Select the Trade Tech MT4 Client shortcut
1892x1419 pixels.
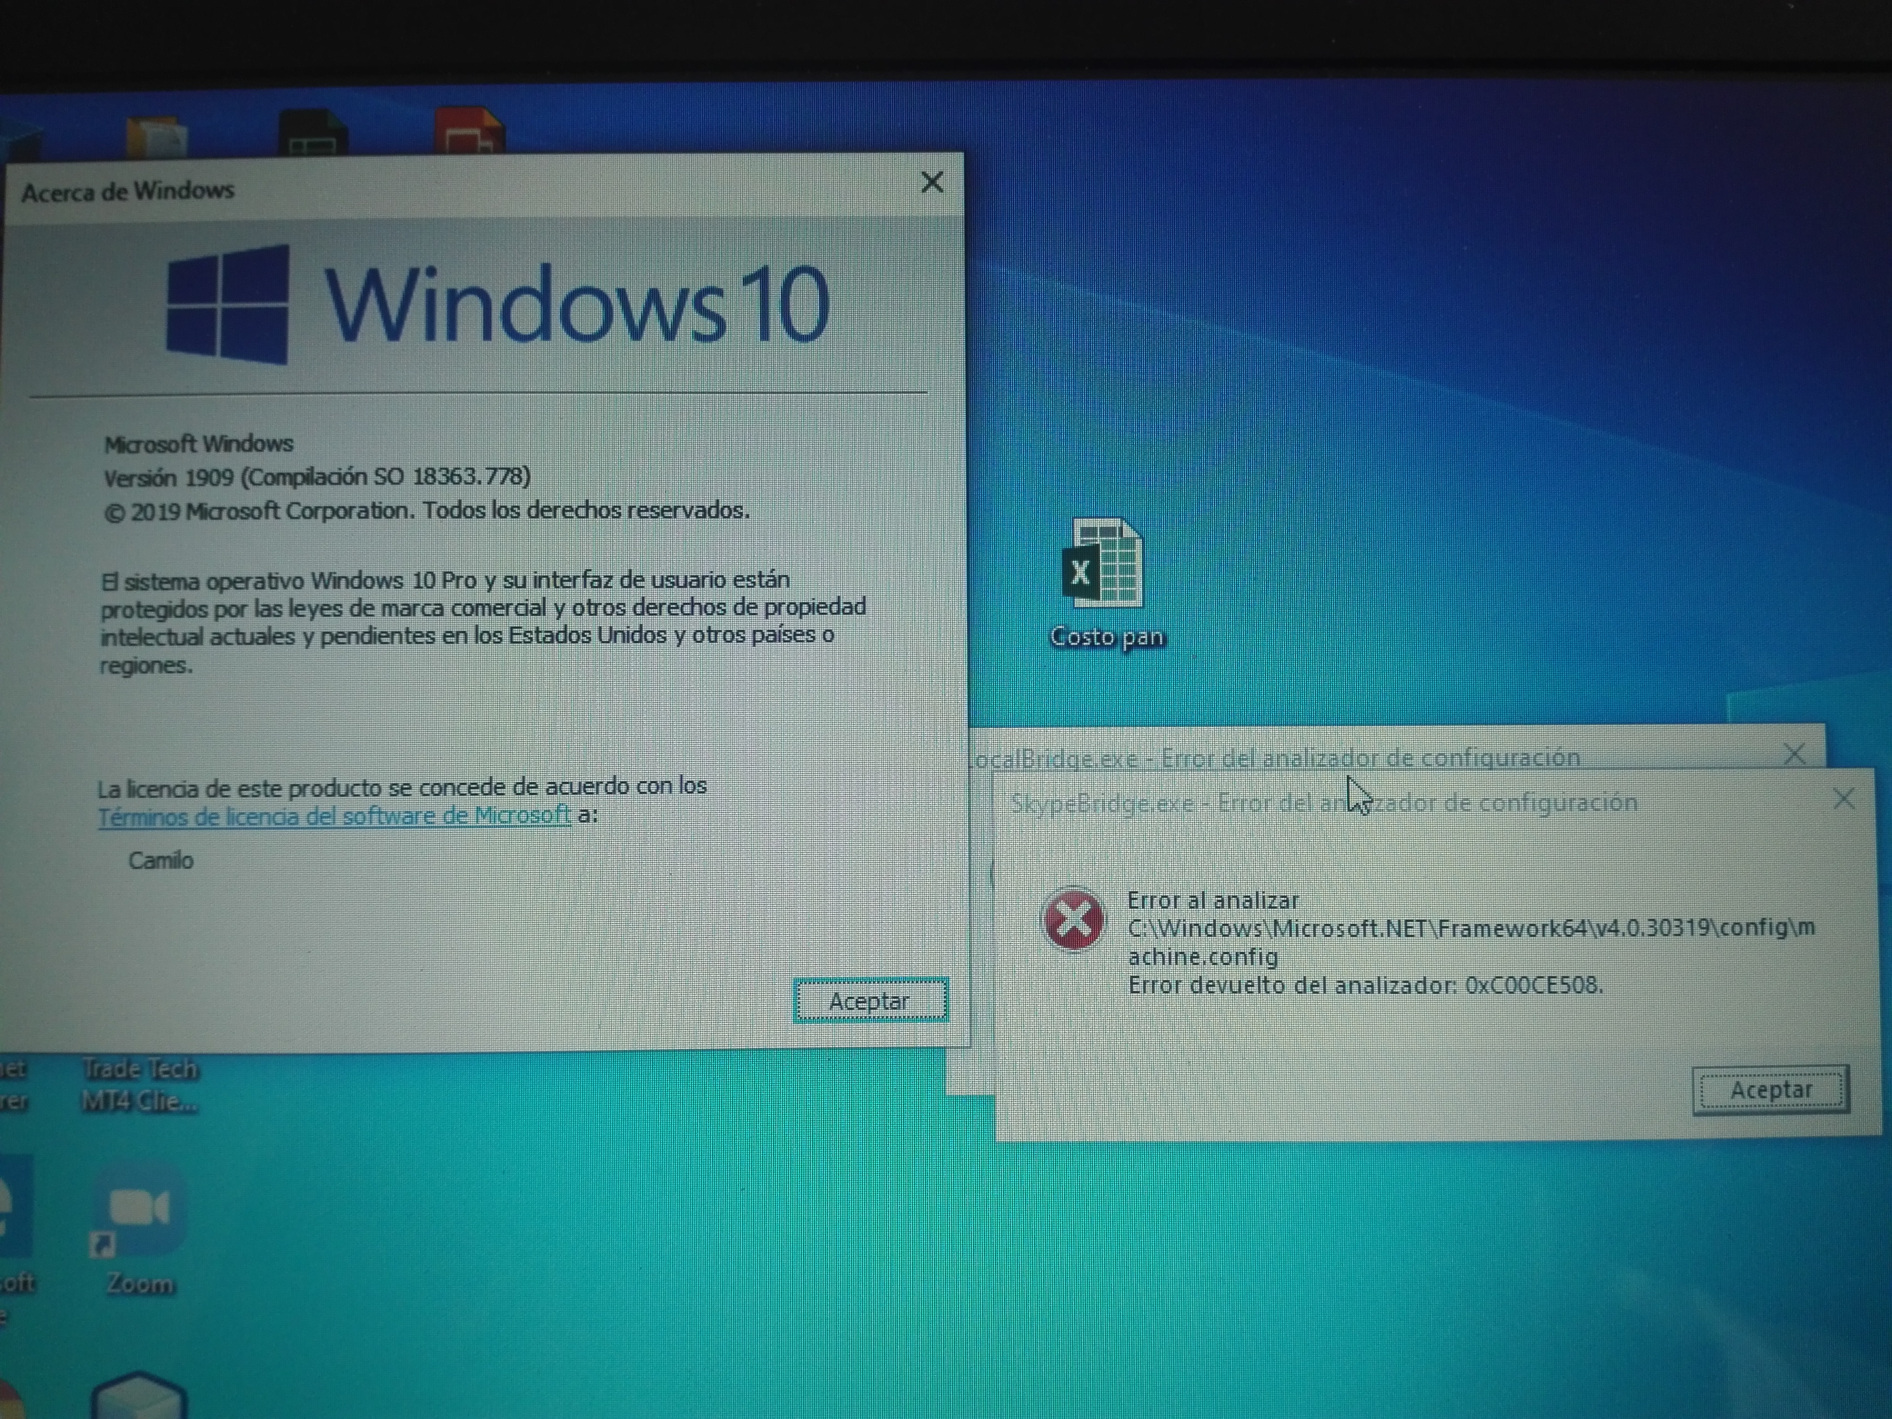click(140, 1085)
